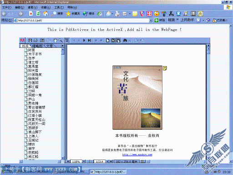233x175 pixels.
Task: Toggle the Actual Size page view
Action: (x=108, y=41)
